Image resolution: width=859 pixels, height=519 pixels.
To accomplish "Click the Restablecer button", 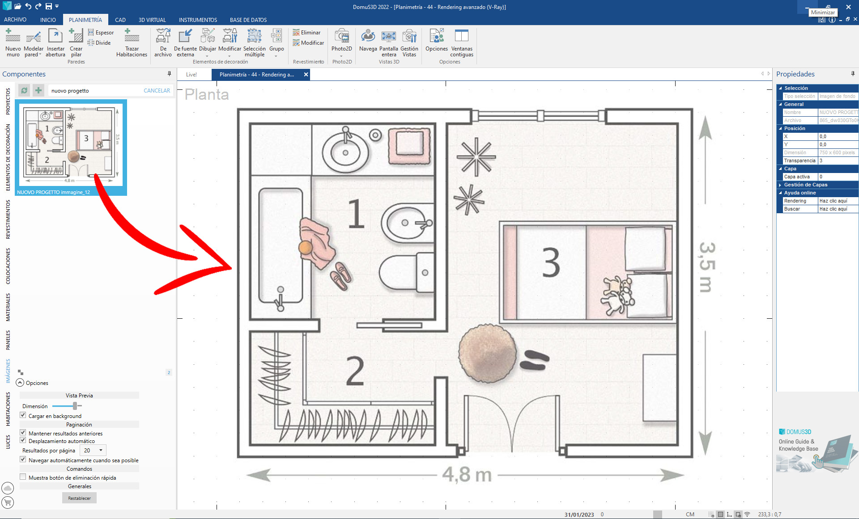I will [79, 498].
